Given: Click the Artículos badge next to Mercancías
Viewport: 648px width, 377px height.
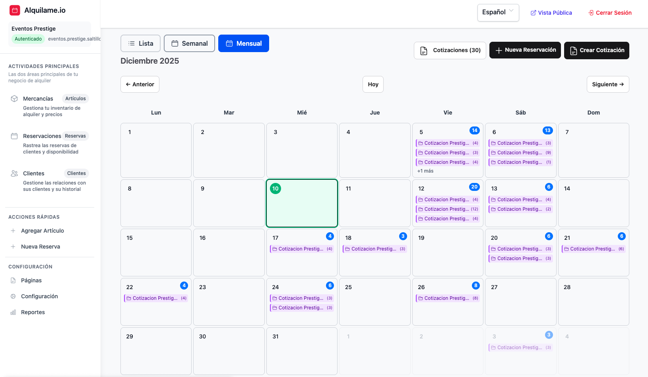Looking at the screenshot, I should [76, 99].
